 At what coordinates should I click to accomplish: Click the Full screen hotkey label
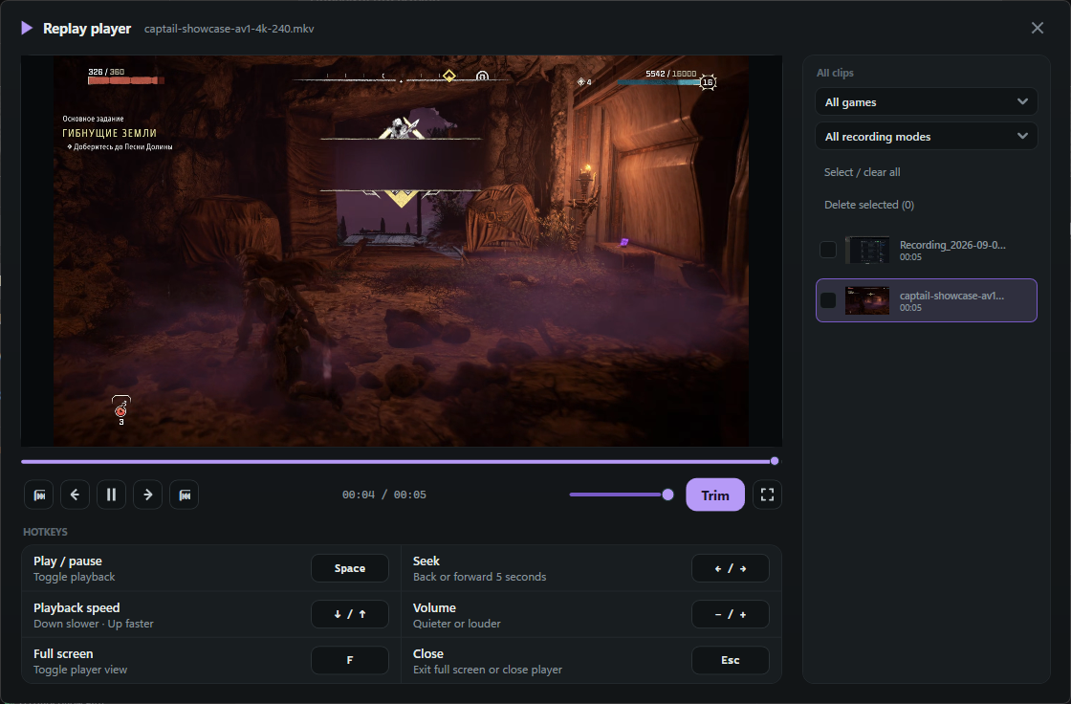click(63, 654)
